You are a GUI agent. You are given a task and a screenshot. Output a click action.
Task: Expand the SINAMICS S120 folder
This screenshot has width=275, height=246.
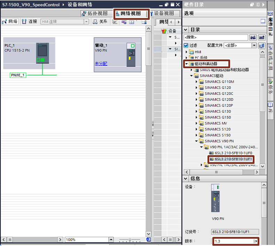coord(196,129)
